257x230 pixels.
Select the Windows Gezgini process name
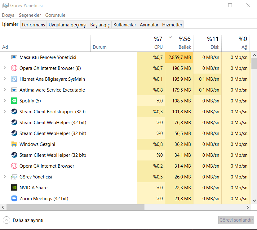(37, 144)
